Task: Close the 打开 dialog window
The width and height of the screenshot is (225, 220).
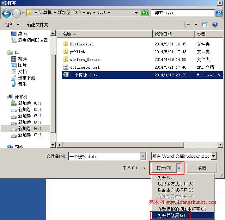Action: [220, 3]
